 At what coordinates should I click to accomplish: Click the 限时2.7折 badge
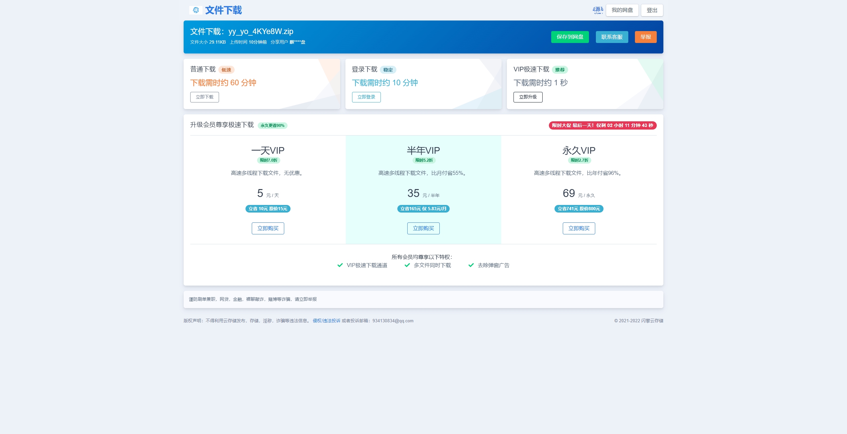[579, 160]
